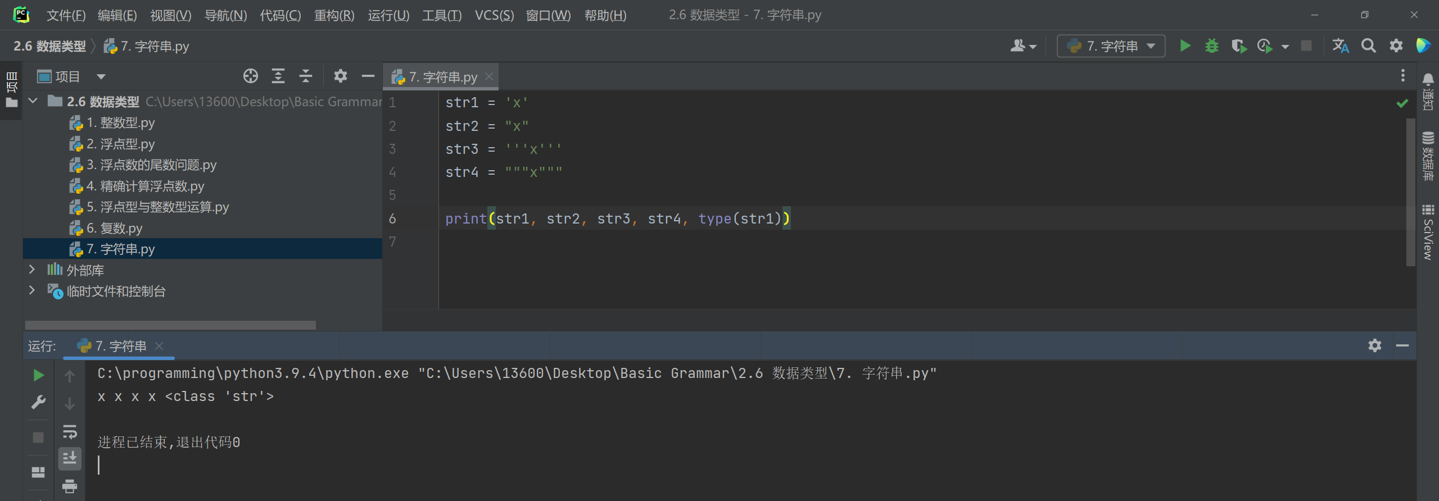
Task: Open project panel options gear
Action: click(340, 76)
